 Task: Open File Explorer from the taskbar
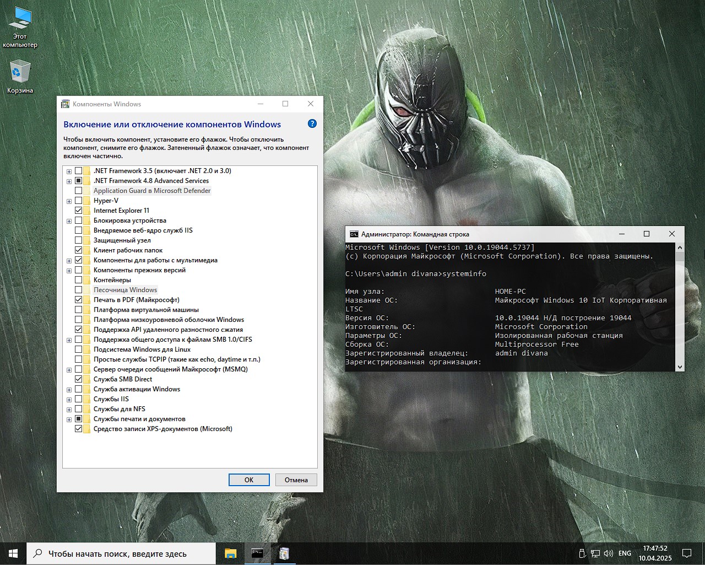pos(230,553)
